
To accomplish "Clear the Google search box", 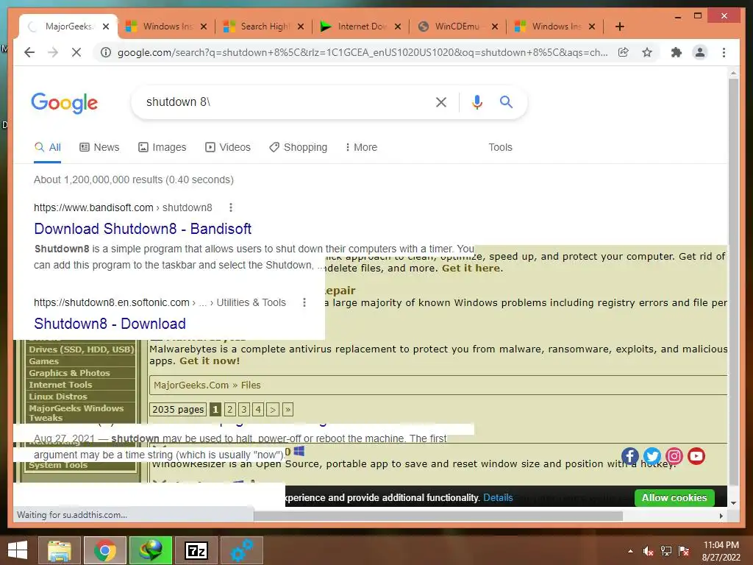I will pos(441,102).
